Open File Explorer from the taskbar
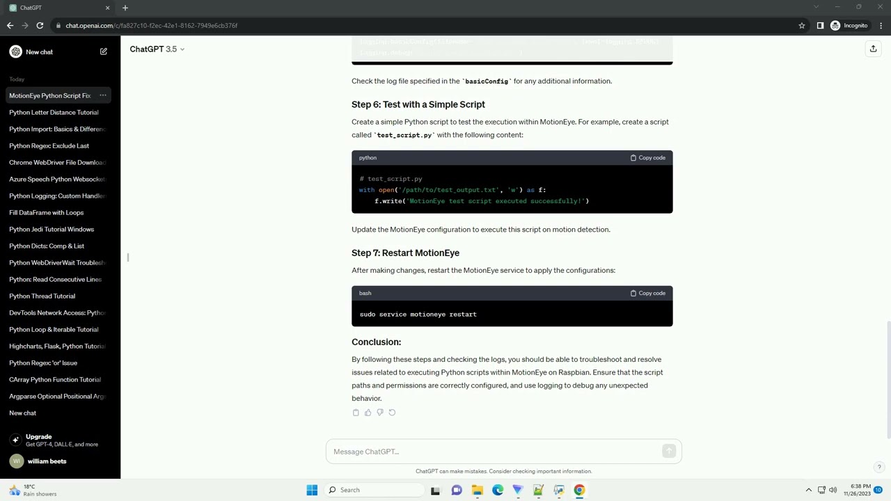Screen dimensions: 891x501 477,490
